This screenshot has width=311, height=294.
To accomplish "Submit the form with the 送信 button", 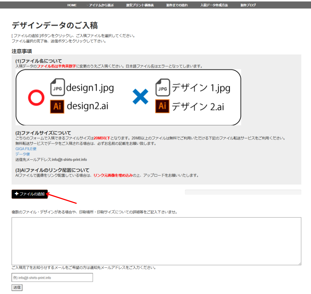I will tap(17, 287).
